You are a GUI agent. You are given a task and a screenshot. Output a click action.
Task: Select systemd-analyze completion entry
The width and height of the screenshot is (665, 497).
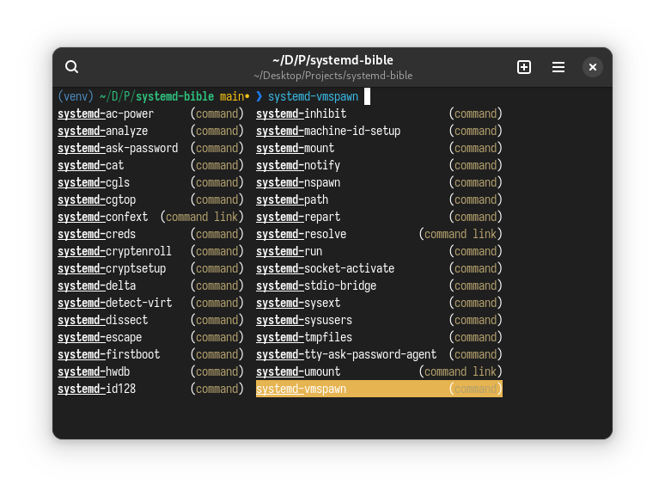(x=103, y=131)
